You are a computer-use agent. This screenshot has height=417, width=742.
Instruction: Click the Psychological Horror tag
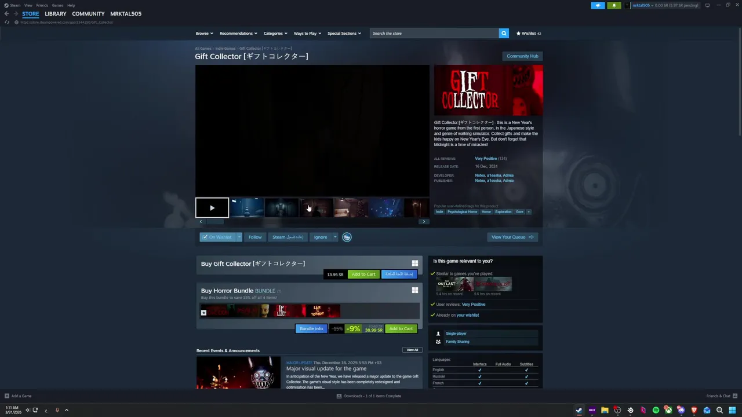462,211
